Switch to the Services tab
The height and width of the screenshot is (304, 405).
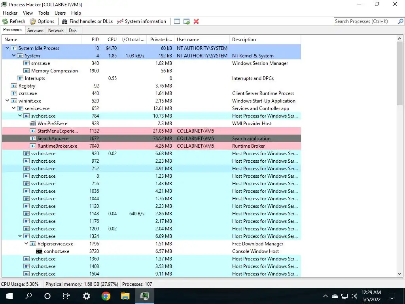pyautogui.click(x=35, y=30)
